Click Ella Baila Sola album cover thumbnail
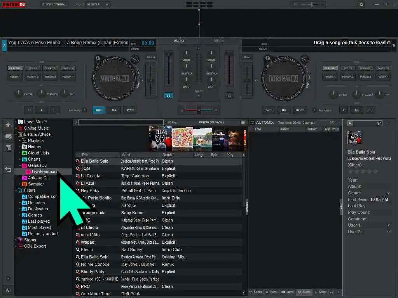 pos(161,139)
